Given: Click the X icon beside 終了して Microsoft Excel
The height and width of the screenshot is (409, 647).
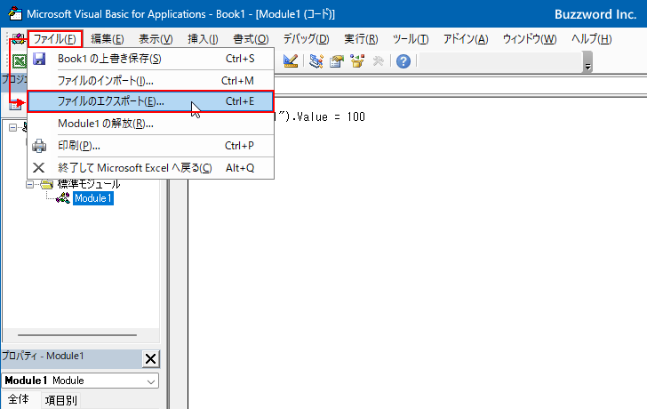Looking at the screenshot, I should [x=39, y=168].
